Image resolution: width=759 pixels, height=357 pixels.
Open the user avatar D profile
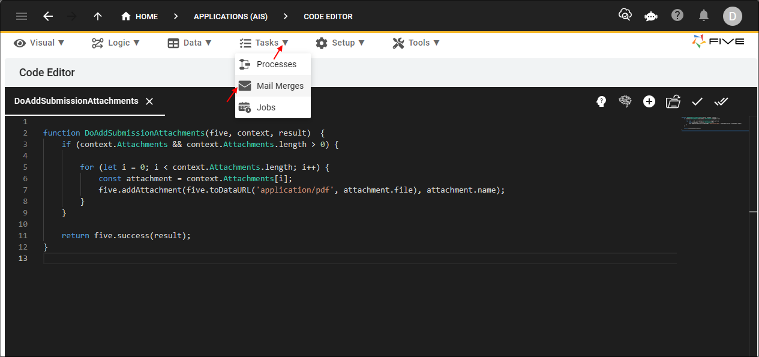coord(732,16)
